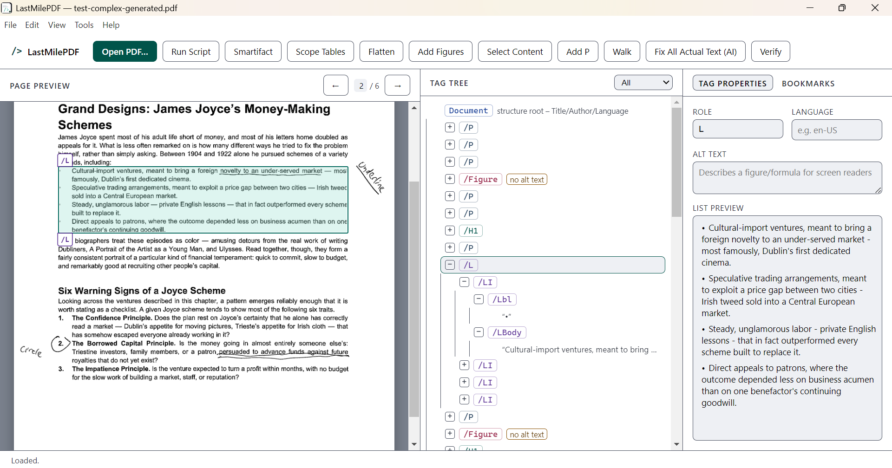This screenshot has height=468, width=892.
Task: Click the LastMilePDF logo in the toolbar
Action: (46, 52)
